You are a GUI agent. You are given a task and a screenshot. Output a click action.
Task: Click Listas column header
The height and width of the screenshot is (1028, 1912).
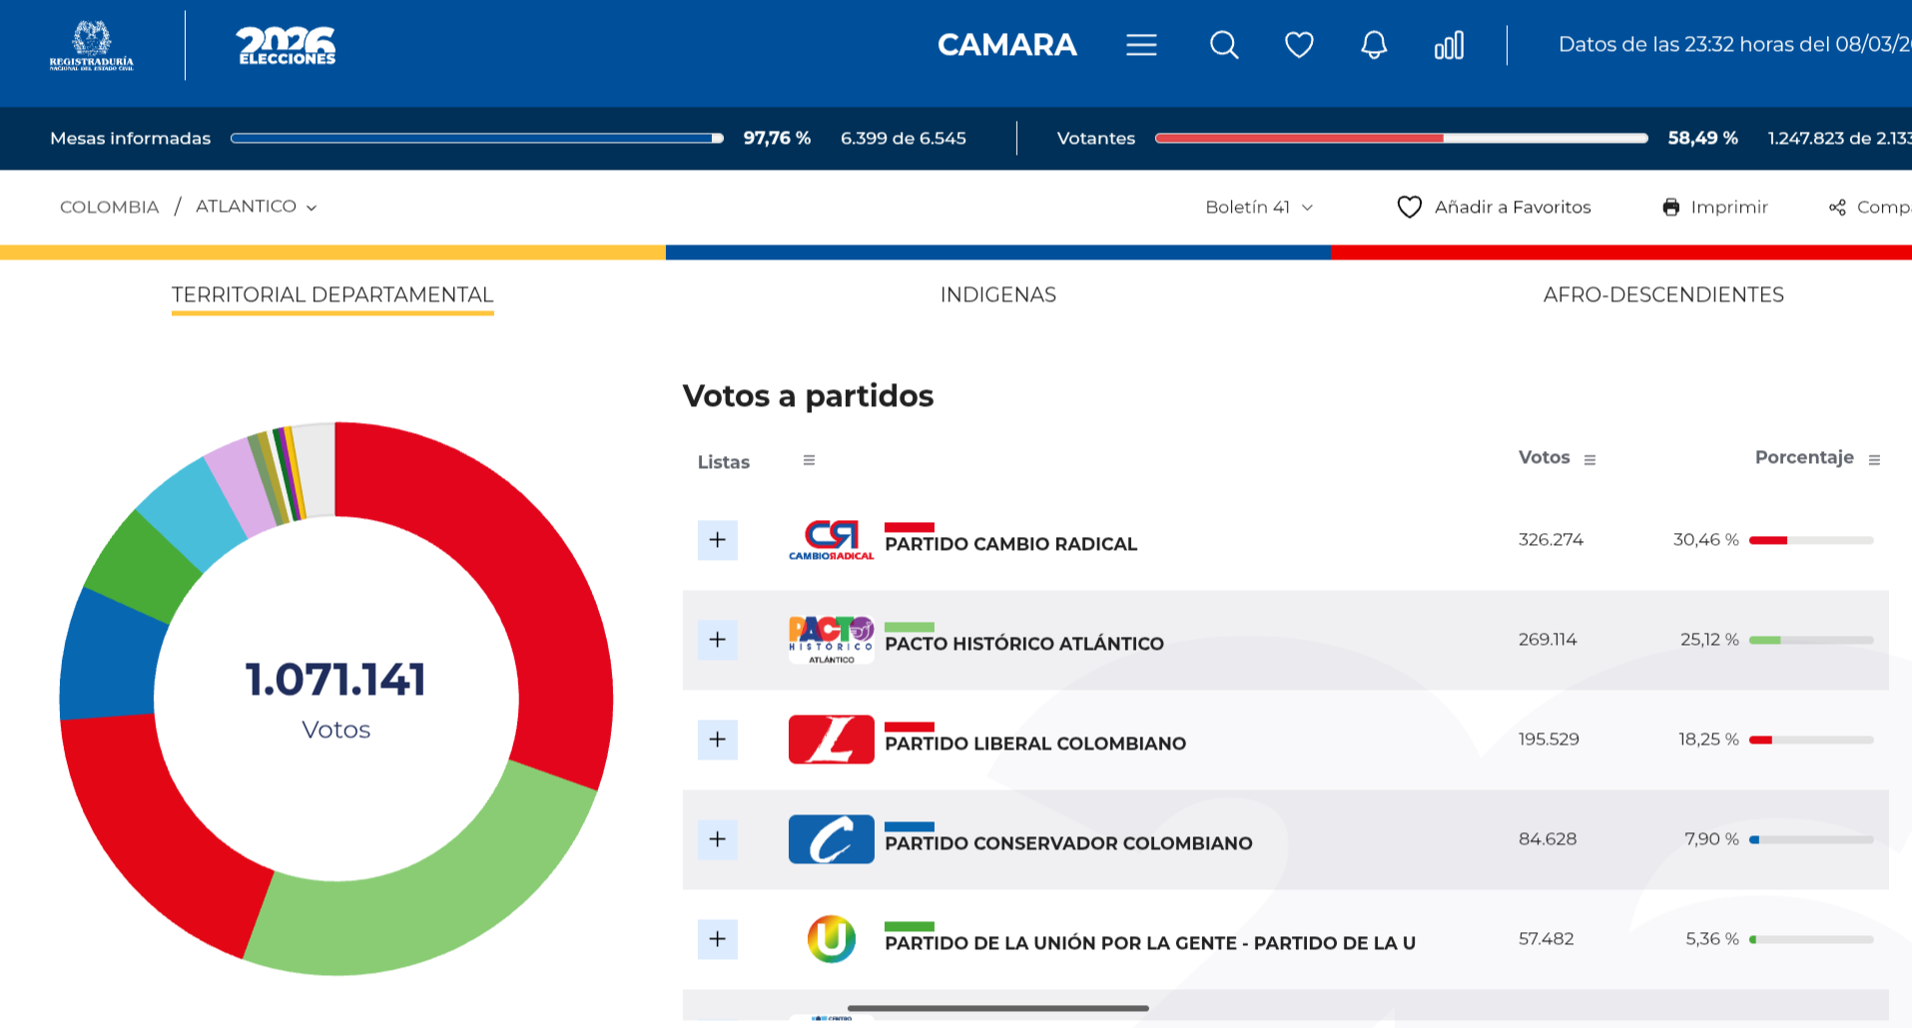[x=723, y=462]
